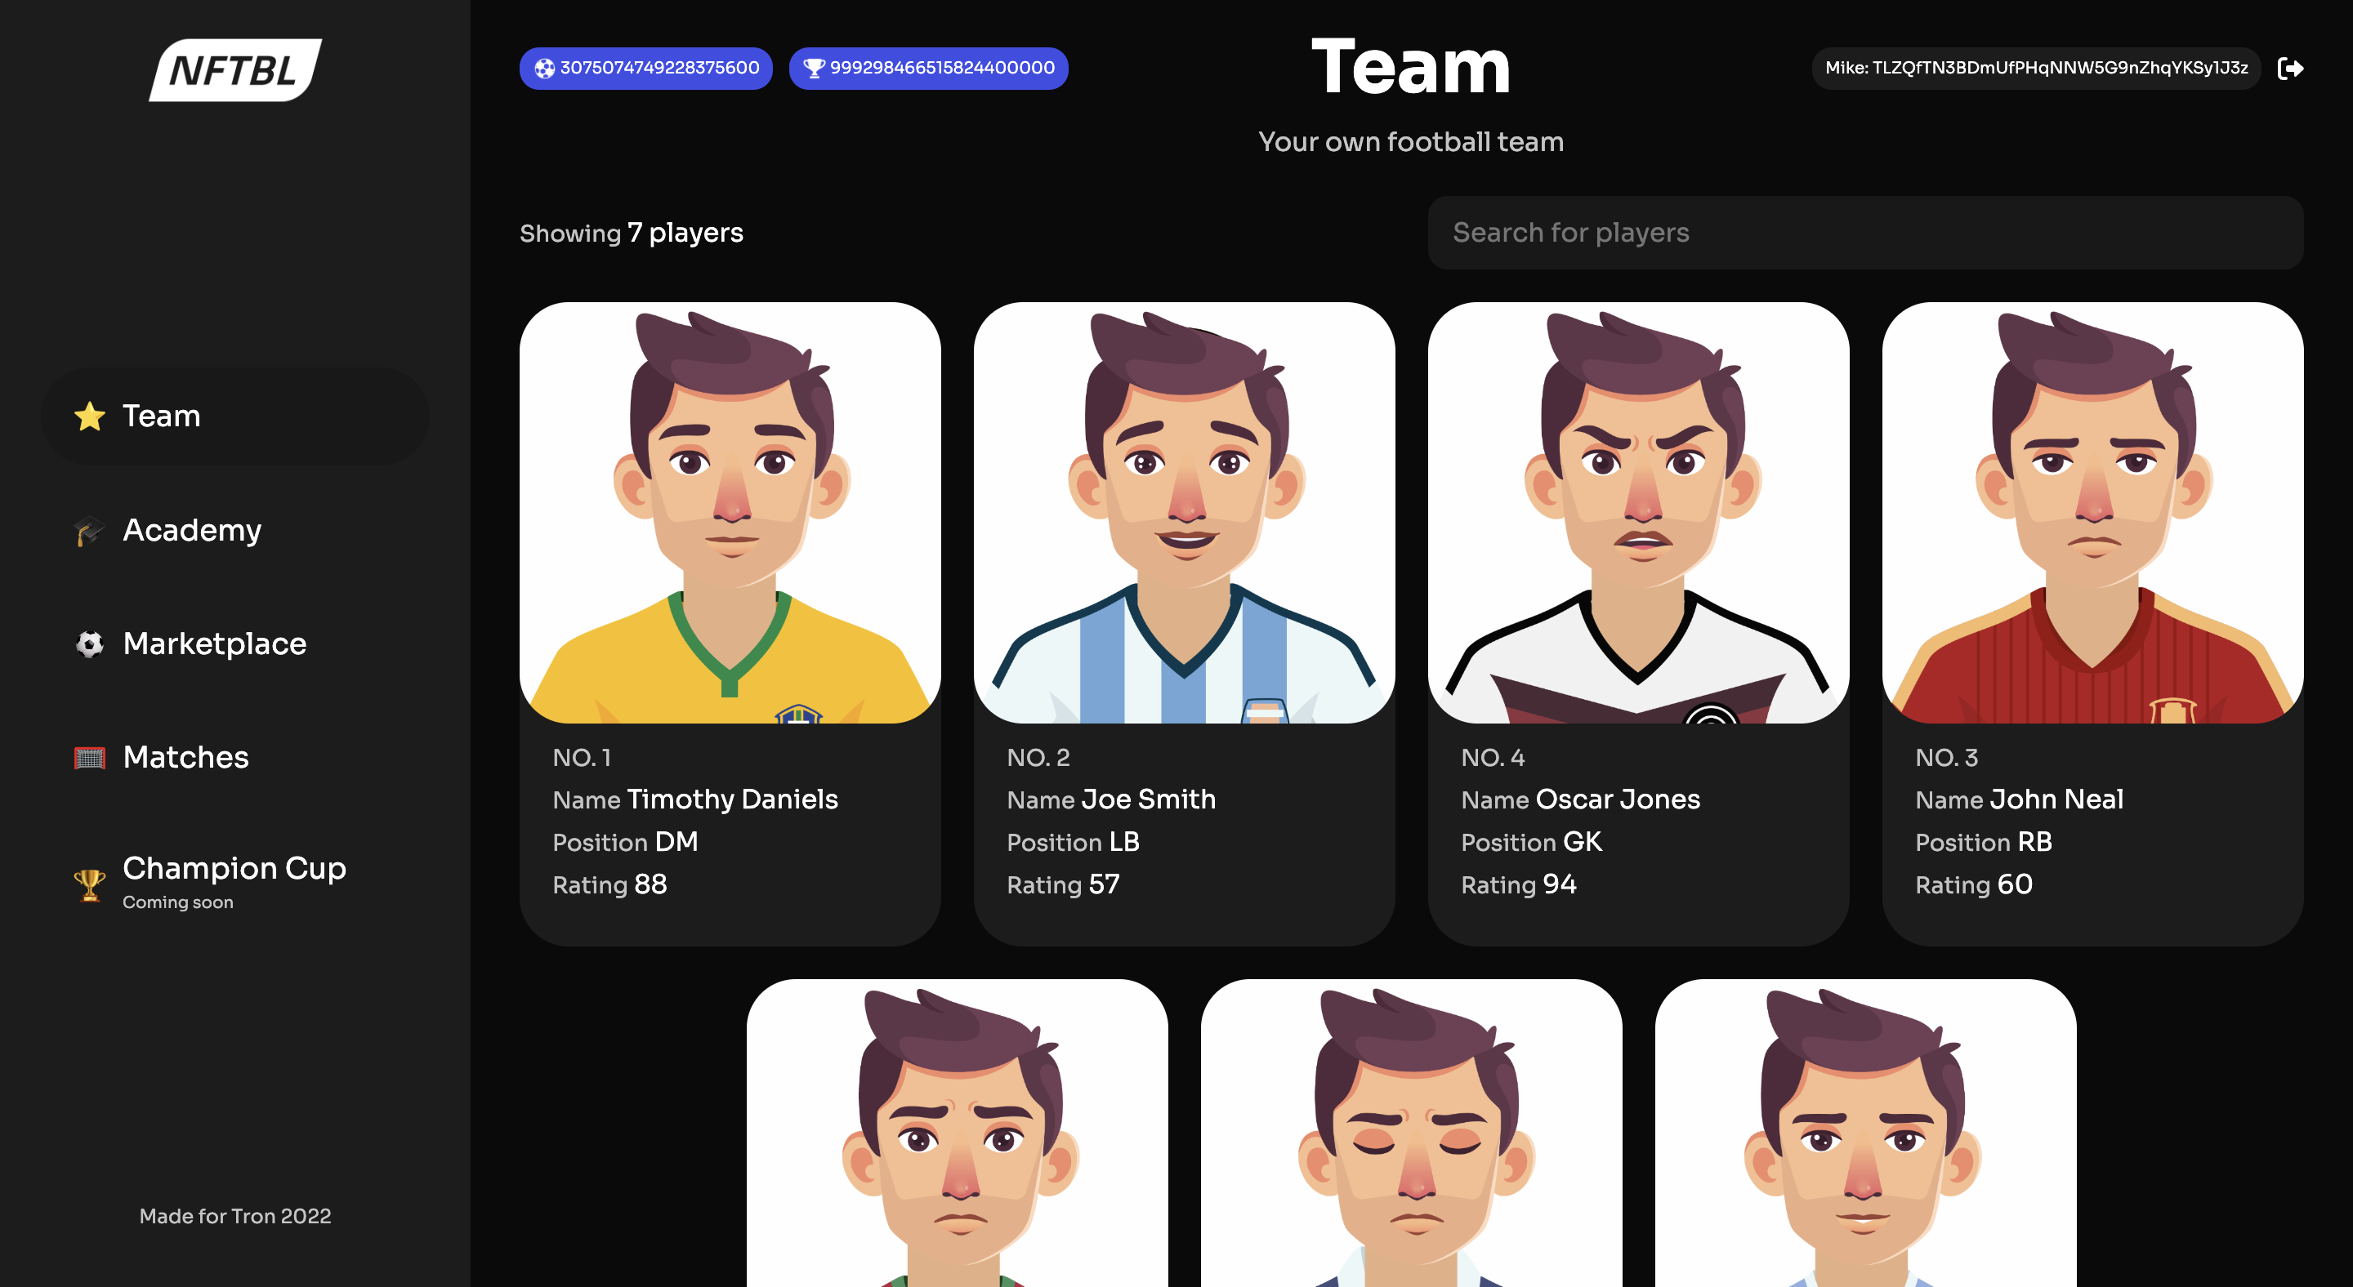Go to the Marketplace section
Screen dimensions: 2353x1287
tap(214, 644)
